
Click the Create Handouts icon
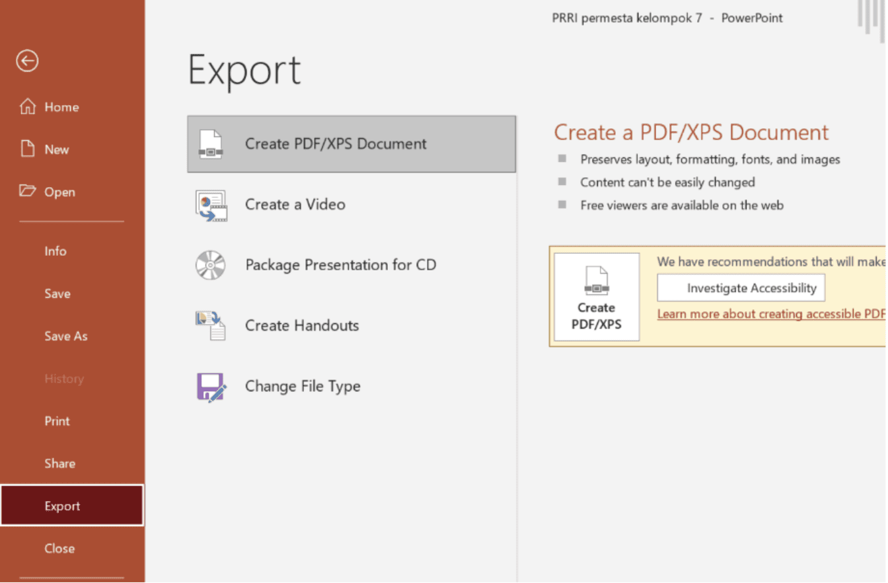point(211,326)
